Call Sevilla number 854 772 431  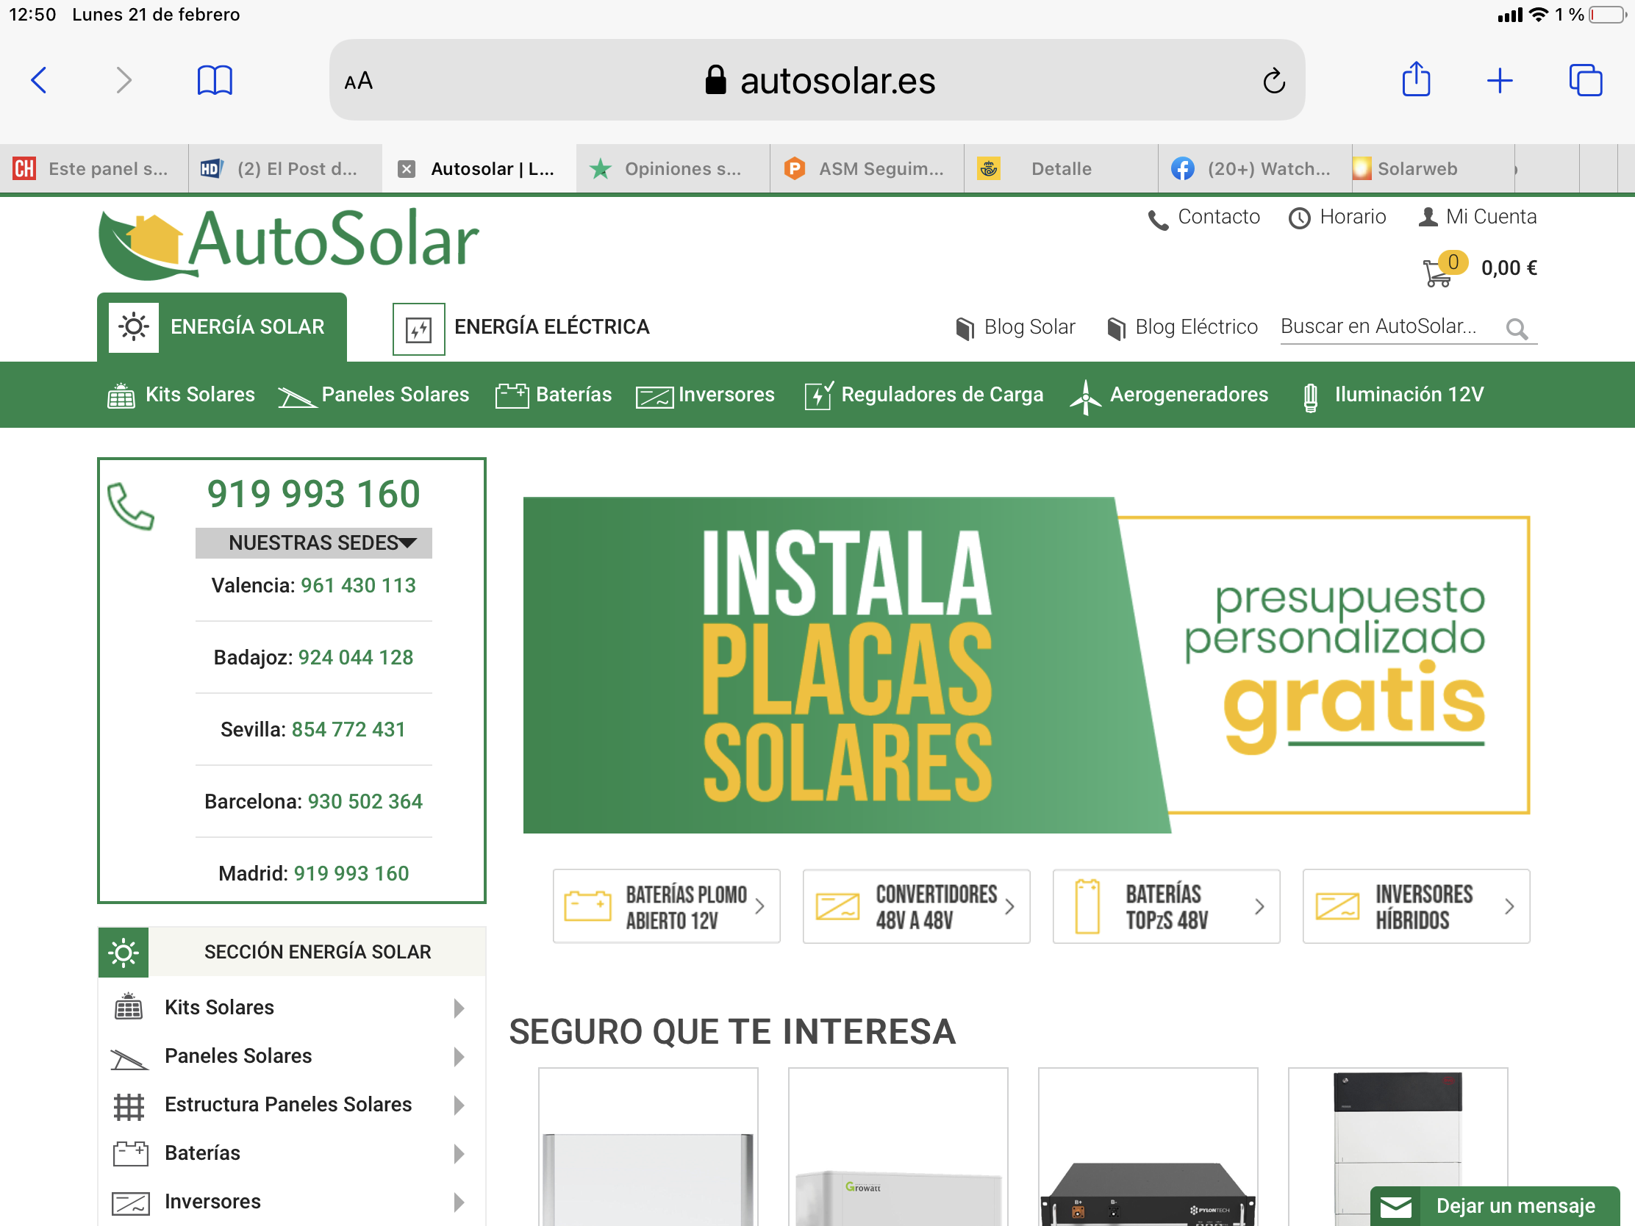[x=348, y=730]
